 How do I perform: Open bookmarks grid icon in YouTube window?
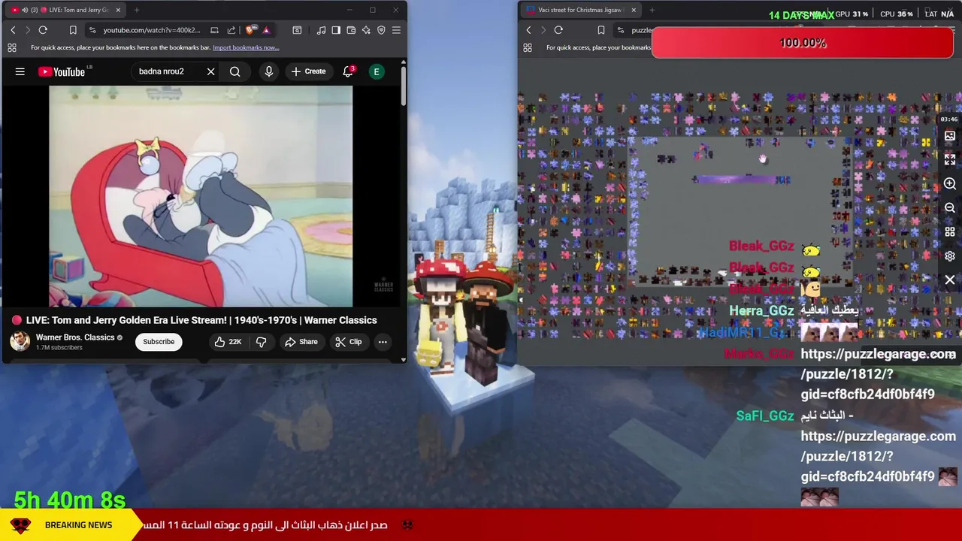pyautogui.click(x=12, y=47)
